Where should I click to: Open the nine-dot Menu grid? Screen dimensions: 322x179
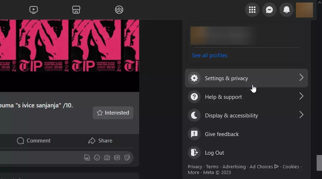coord(252,10)
